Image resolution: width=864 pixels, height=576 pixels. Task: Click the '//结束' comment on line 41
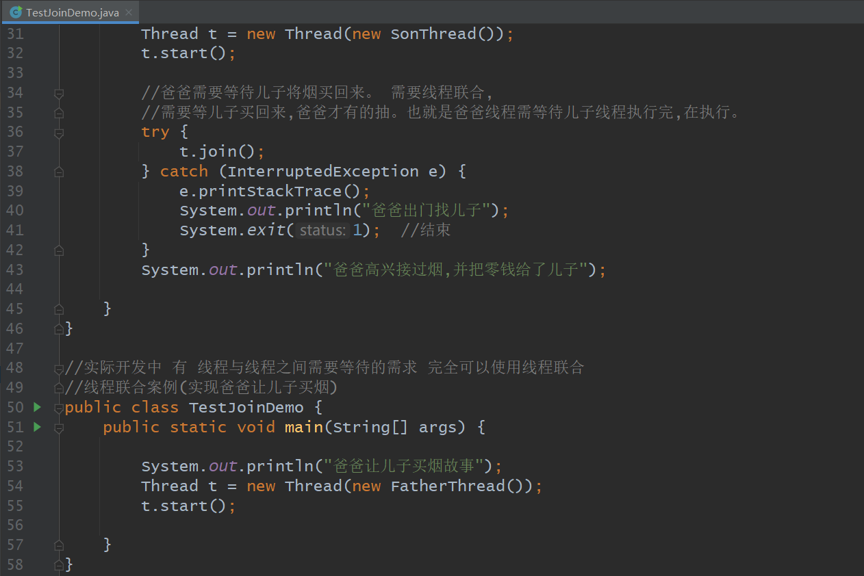click(x=426, y=231)
